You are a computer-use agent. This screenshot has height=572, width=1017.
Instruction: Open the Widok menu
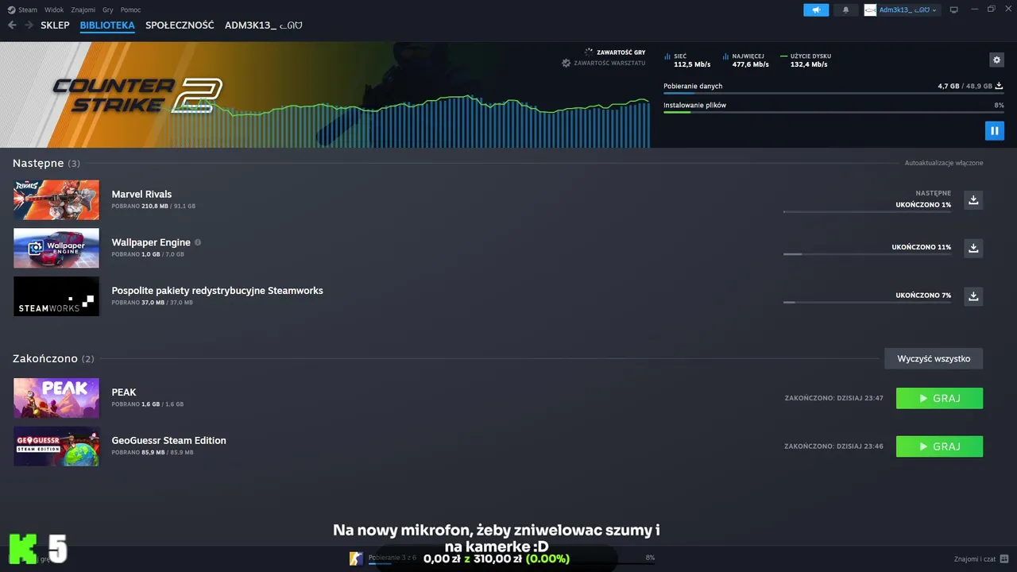pyautogui.click(x=54, y=10)
